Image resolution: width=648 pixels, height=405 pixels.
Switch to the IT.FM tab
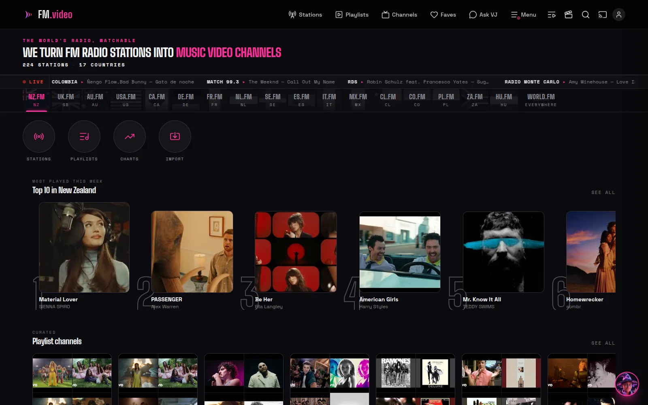329,100
